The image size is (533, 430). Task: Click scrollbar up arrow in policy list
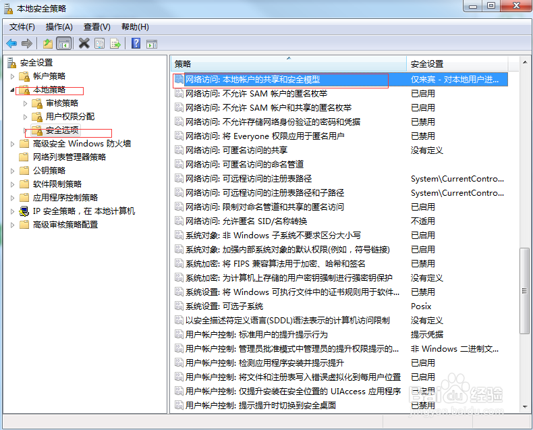pyautogui.click(x=525, y=62)
